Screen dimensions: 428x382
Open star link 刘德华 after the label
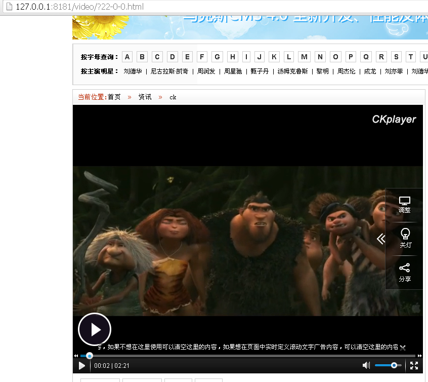(133, 71)
